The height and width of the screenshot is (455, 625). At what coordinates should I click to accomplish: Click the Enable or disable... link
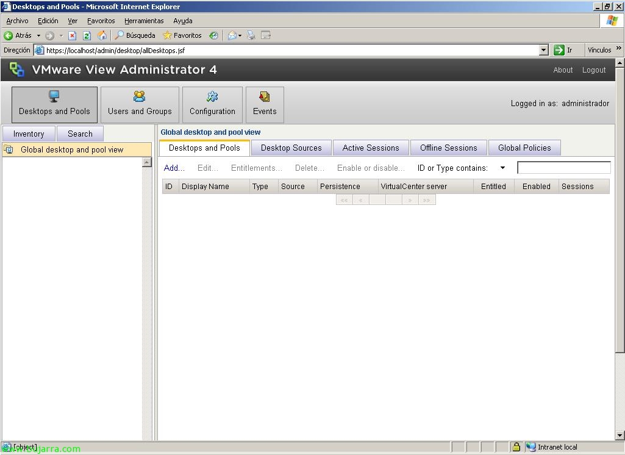[371, 168]
